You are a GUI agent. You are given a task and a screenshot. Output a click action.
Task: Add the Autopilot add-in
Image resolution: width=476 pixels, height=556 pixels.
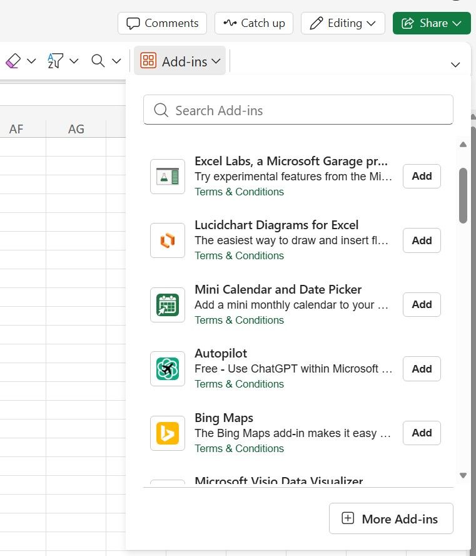pyautogui.click(x=422, y=369)
